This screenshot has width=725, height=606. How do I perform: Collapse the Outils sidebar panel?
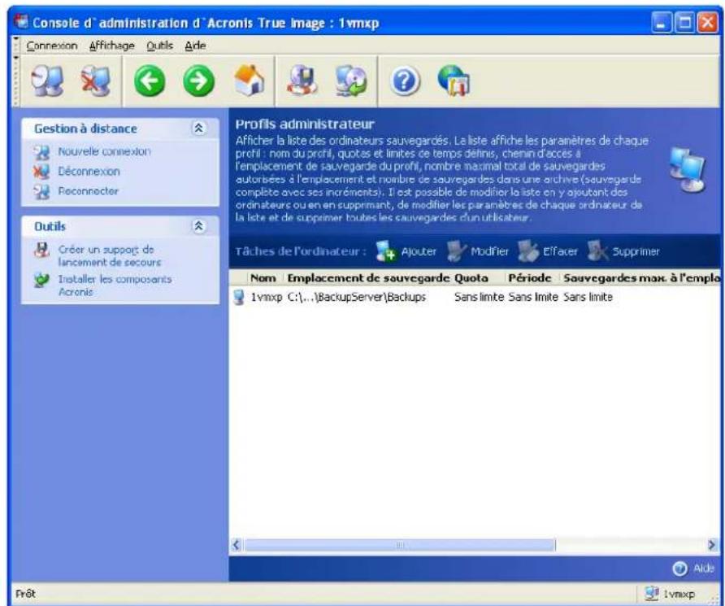[199, 226]
